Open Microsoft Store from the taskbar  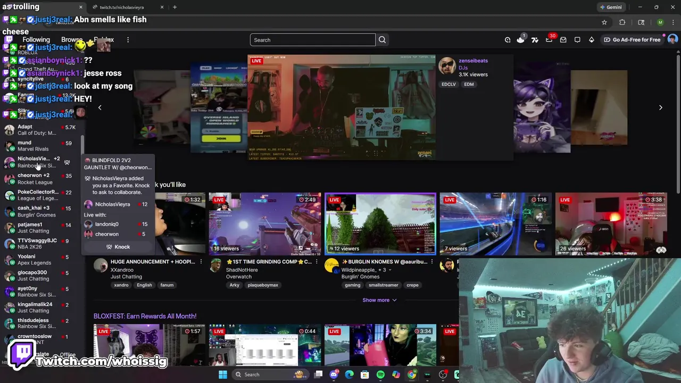coord(365,374)
